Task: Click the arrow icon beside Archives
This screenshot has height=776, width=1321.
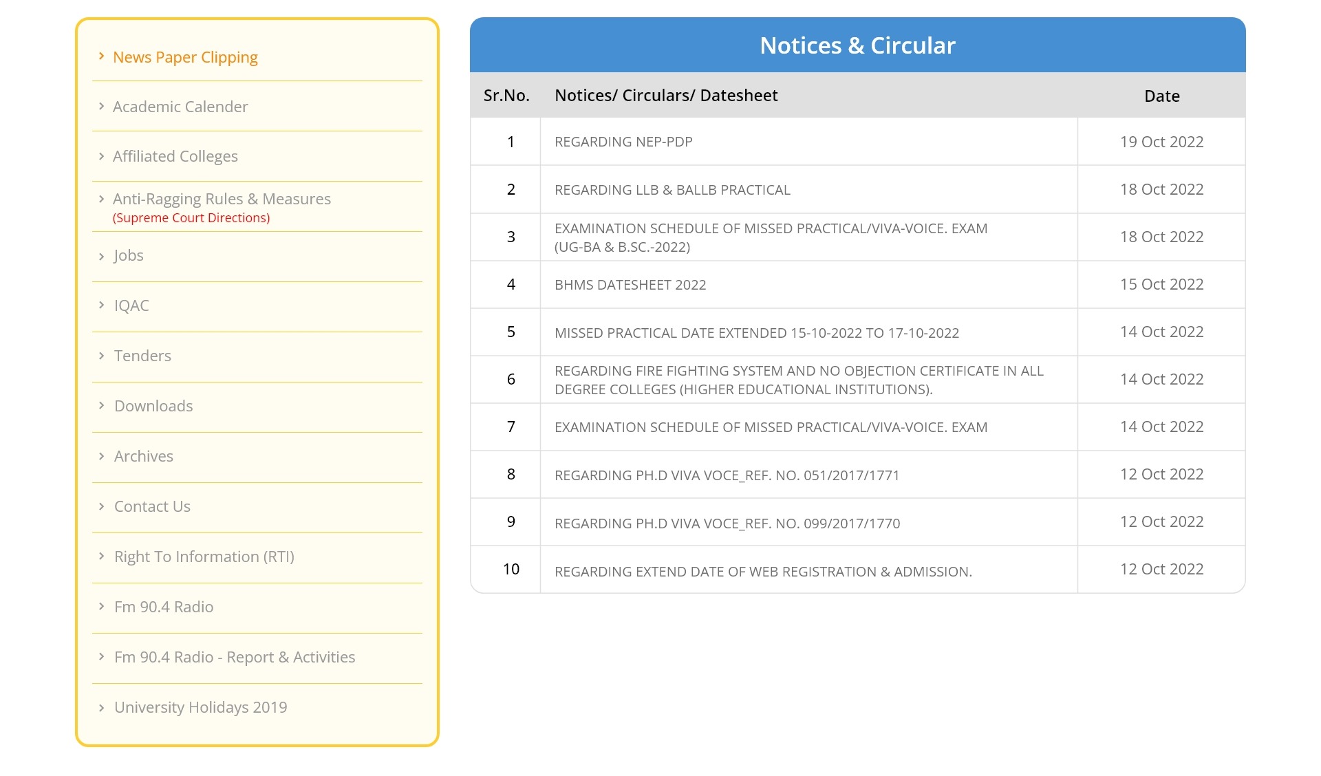Action: [101, 455]
